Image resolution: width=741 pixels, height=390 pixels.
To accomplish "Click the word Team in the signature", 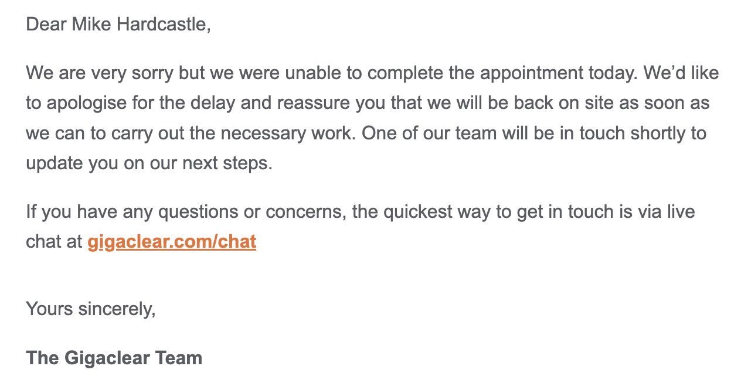I will coord(179,358).
